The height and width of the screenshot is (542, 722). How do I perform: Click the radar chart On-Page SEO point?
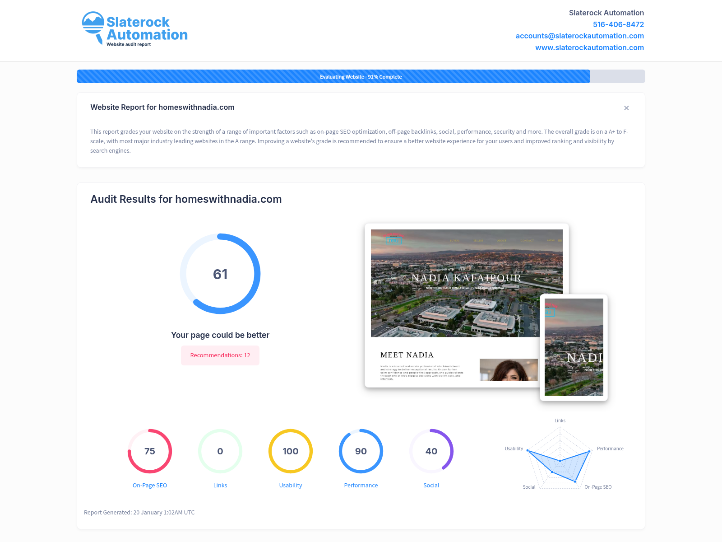pyautogui.click(x=575, y=482)
